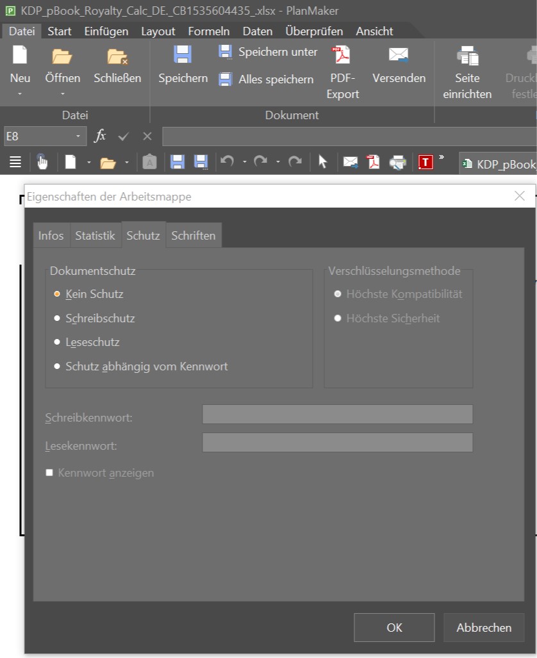This screenshot has height=658, width=537.
Task: Expand new-document dropdown in the quick toolbar
Action: 88,162
